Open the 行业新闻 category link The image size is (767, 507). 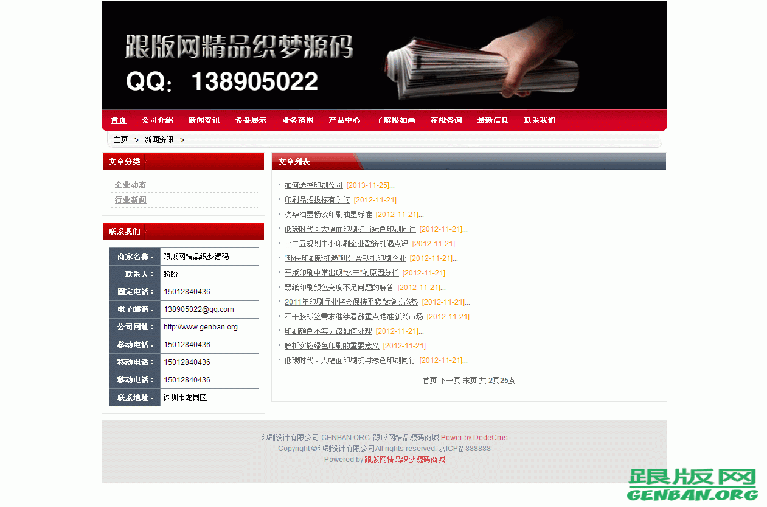[130, 199]
